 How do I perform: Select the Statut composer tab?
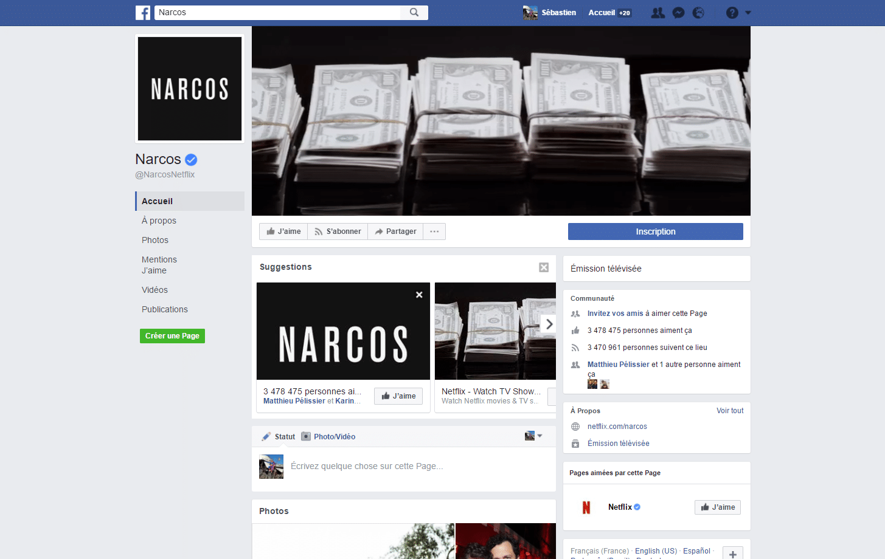tap(279, 437)
